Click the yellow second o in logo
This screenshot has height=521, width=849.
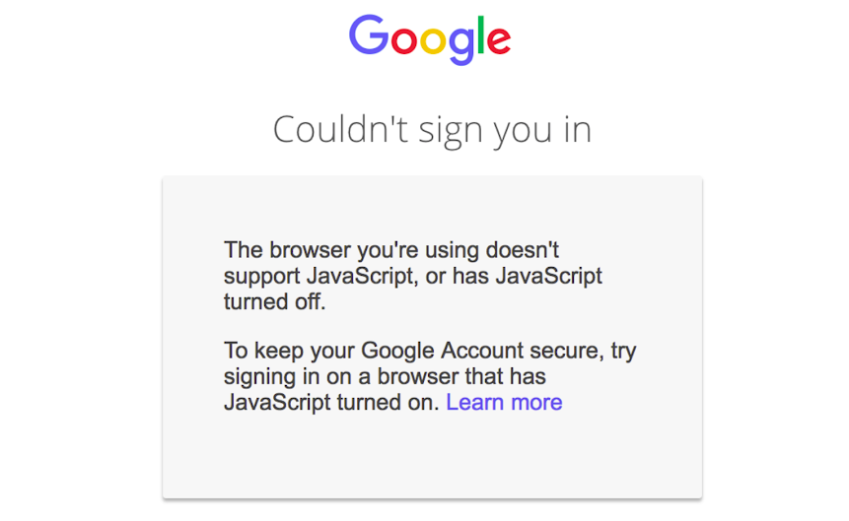[x=434, y=40]
